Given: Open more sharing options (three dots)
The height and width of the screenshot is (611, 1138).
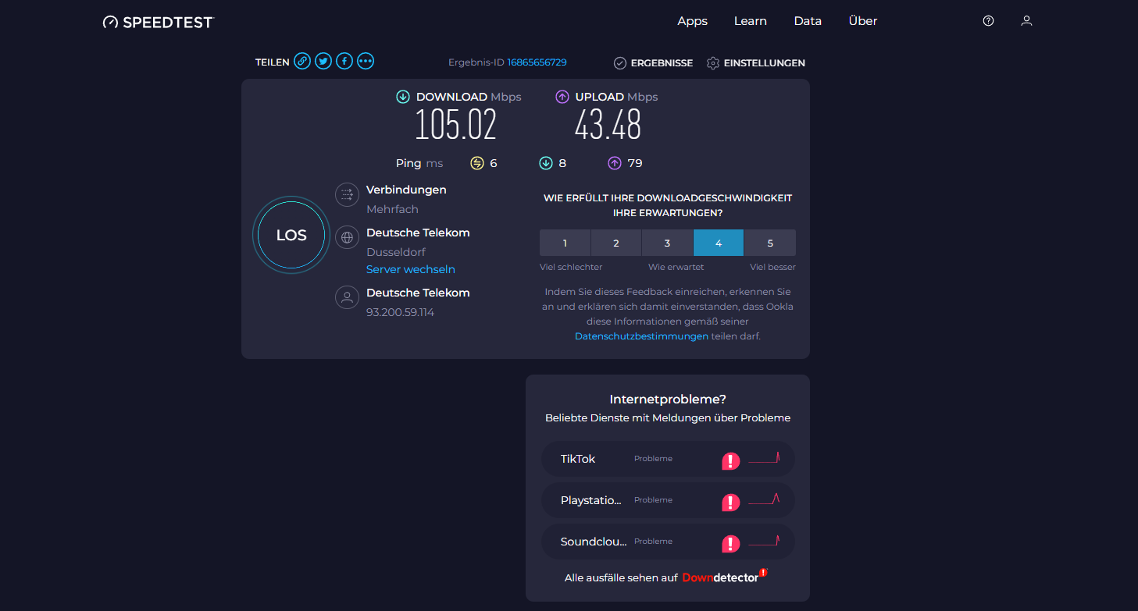Looking at the screenshot, I should 366,62.
